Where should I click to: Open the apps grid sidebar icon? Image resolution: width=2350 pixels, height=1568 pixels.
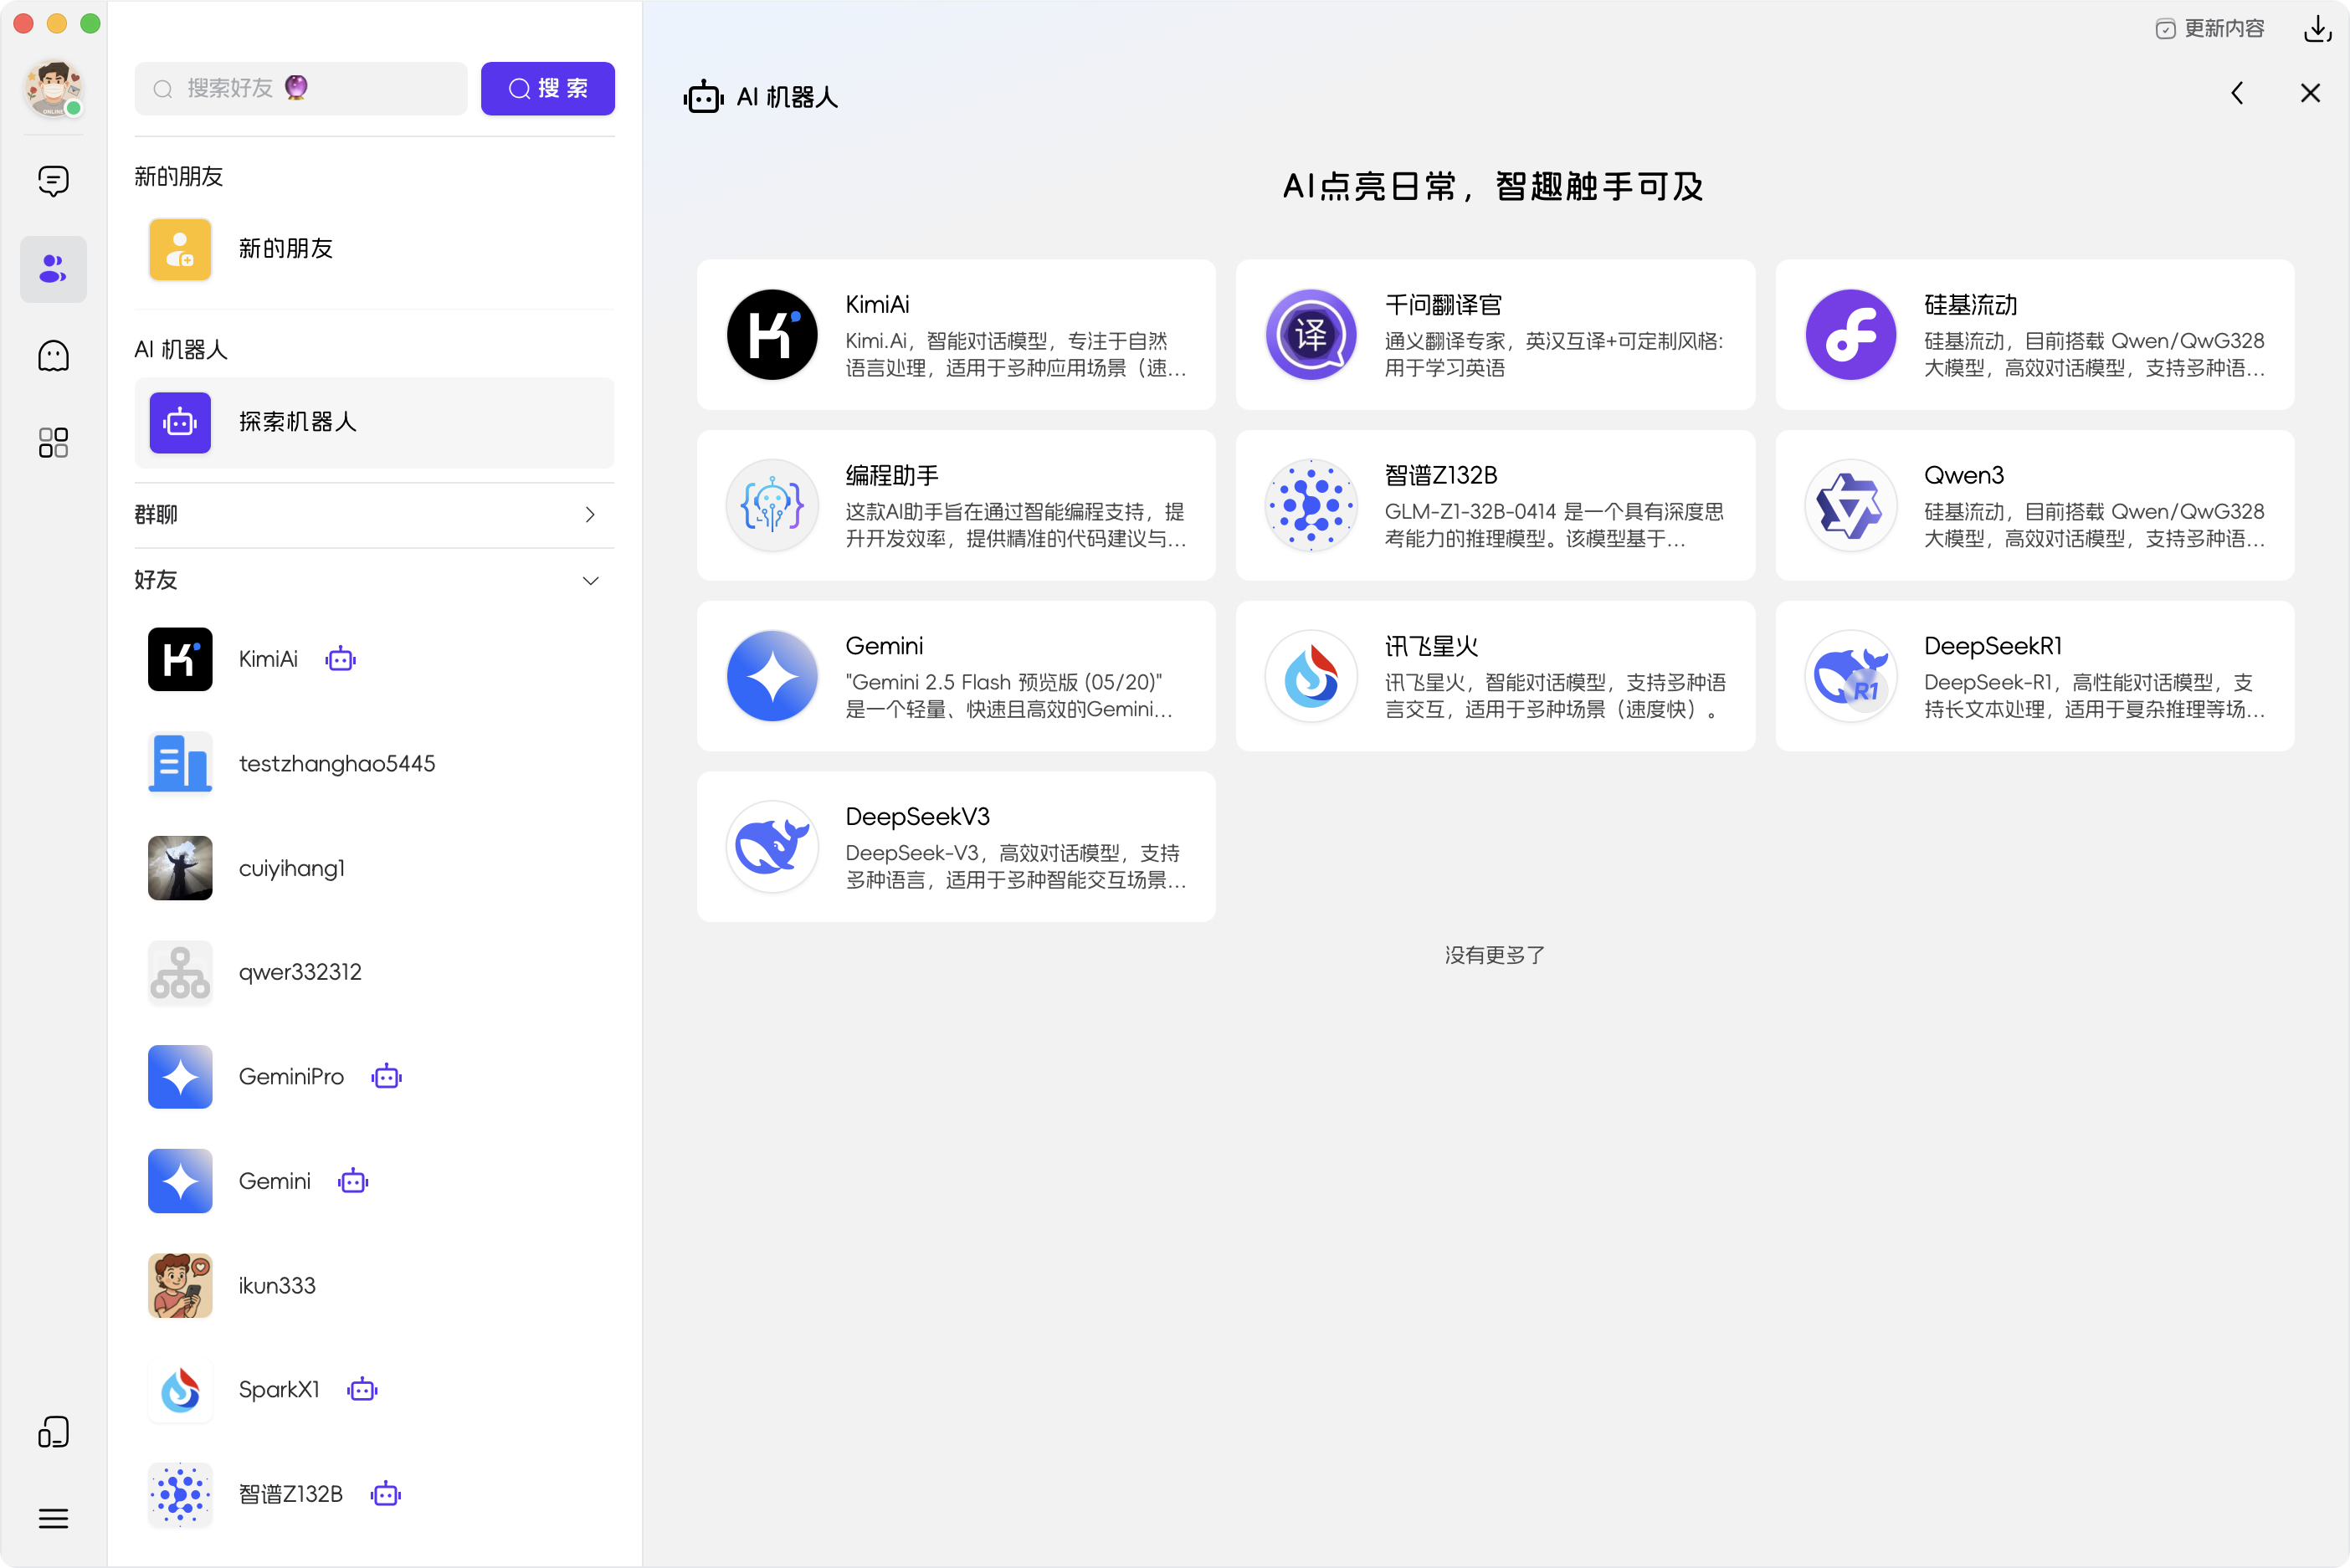tap(53, 443)
